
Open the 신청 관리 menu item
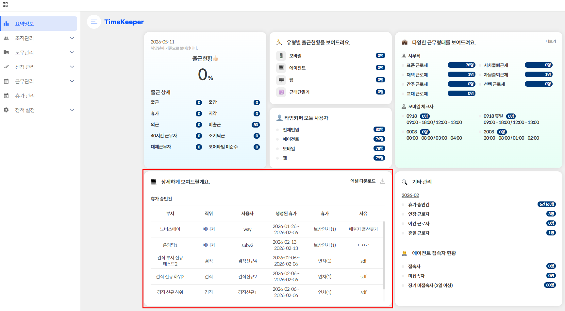[x=39, y=67]
